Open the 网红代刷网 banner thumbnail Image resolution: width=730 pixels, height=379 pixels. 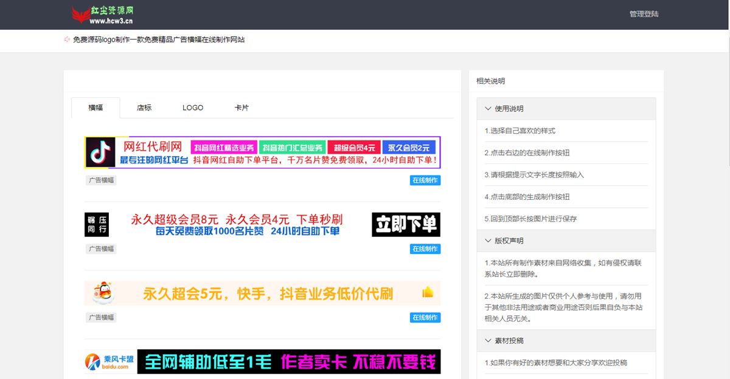pyautogui.click(x=262, y=152)
